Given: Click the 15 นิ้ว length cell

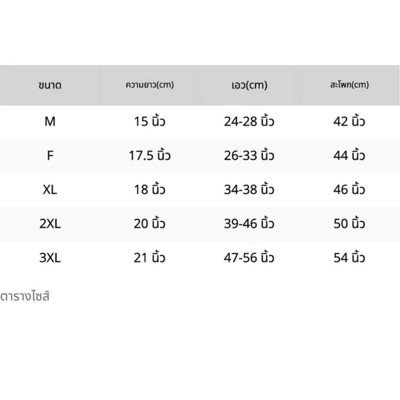Looking at the screenshot, I should 150,122.
